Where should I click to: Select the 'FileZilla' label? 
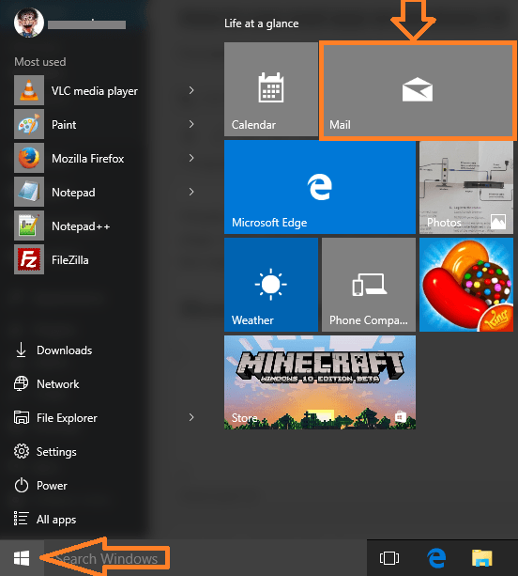tap(70, 260)
